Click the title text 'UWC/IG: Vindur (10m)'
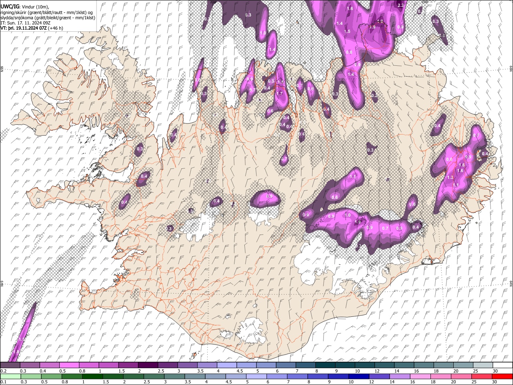 tap(25, 6)
